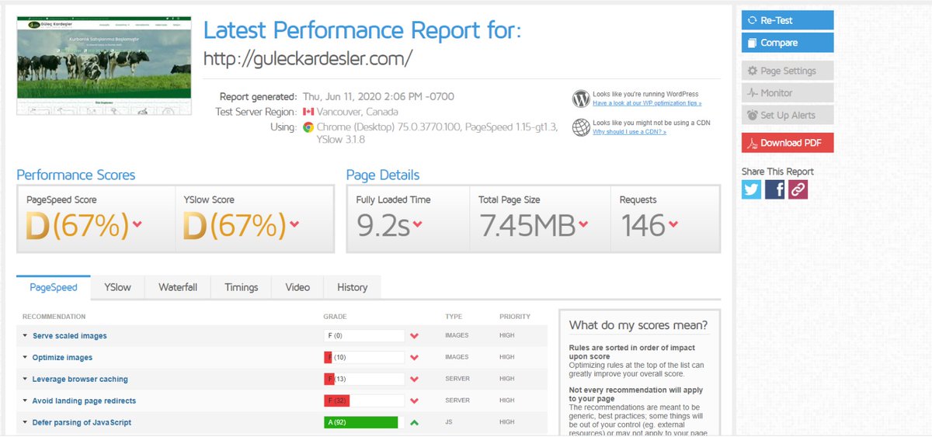932x437 pixels.
Task: Click 'What do my scores mean?' heading
Action: click(638, 325)
